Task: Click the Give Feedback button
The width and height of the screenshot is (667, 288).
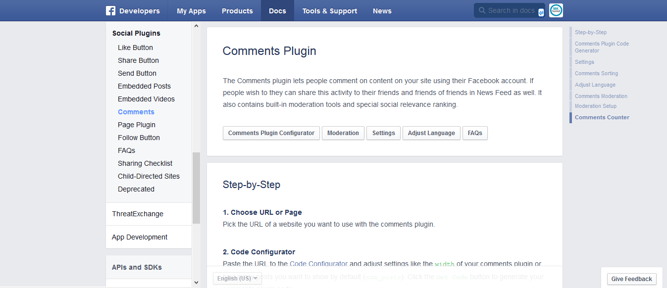Action: (632, 279)
